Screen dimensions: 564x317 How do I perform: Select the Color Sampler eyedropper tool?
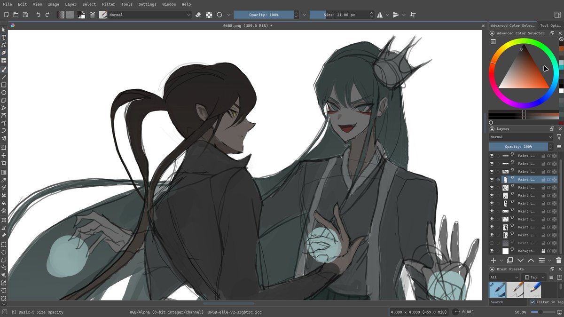4,180
